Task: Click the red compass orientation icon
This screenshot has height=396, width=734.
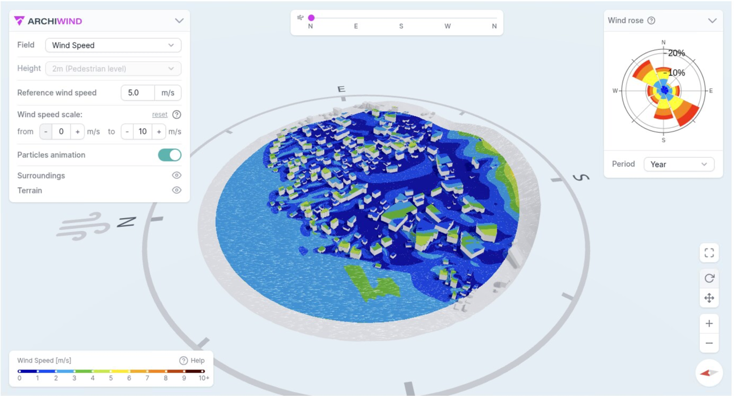Action: pos(709,373)
